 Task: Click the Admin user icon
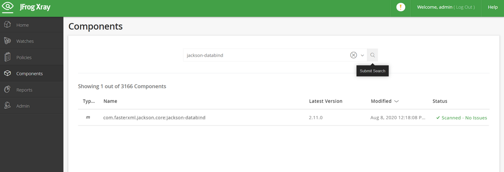pos(7,105)
